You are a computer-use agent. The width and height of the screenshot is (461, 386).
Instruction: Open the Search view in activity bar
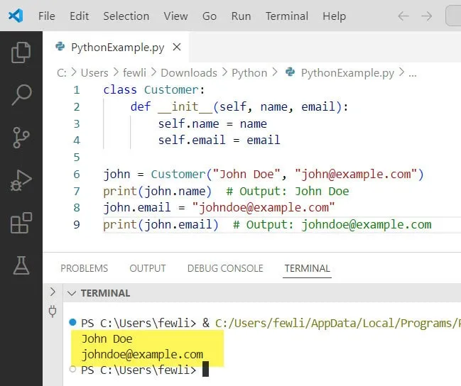pyautogui.click(x=21, y=94)
